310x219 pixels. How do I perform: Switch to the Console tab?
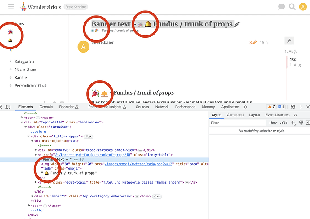pyautogui.click(x=46, y=107)
